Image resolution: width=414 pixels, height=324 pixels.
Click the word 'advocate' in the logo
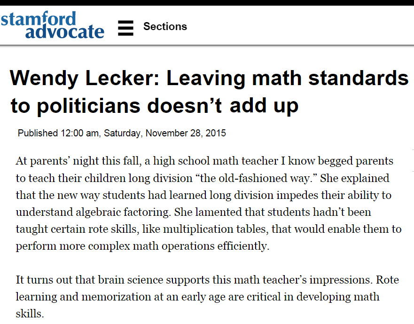click(x=65, y=32)
